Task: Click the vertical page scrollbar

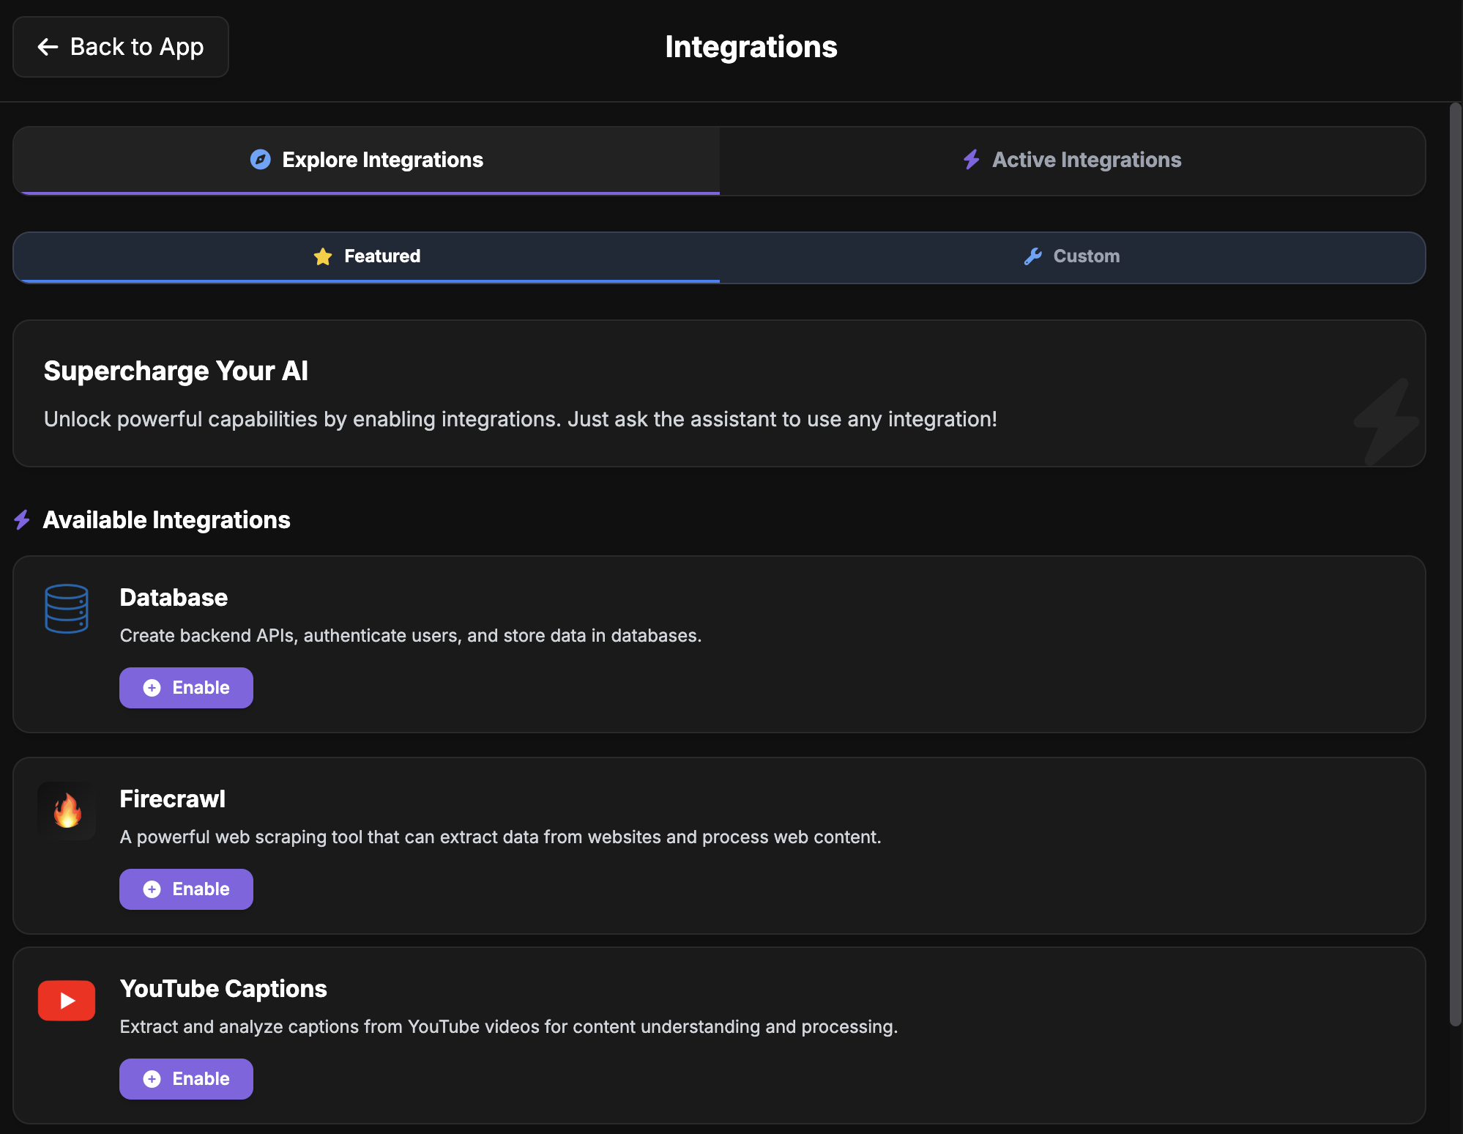Action: (1455, 564)
